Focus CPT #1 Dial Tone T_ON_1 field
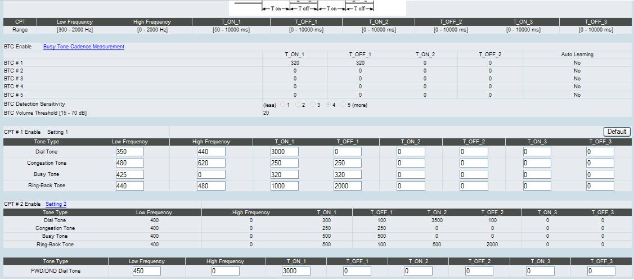Screen dimensions: 634x280 pyautogui.click(x=284, y=152)
